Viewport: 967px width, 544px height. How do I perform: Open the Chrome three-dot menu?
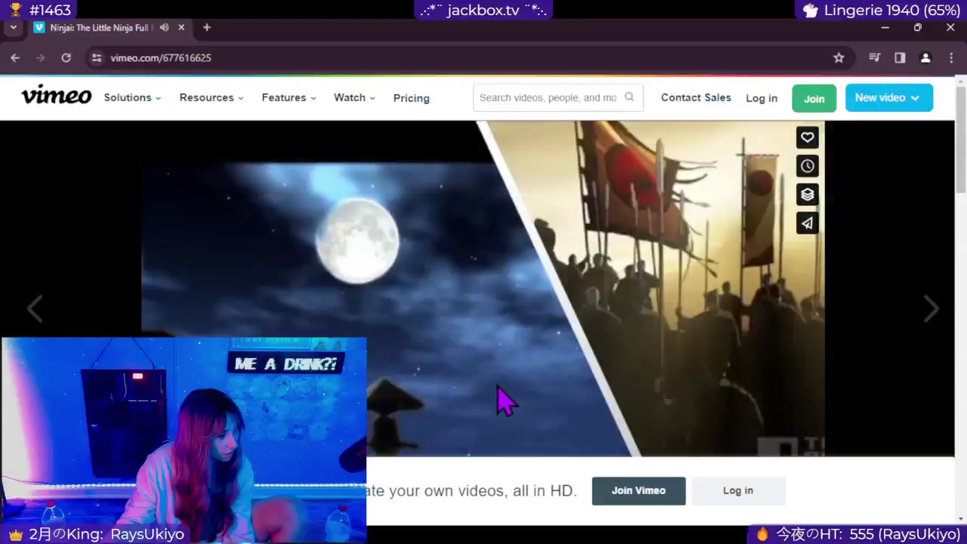[x=951, y=58]
